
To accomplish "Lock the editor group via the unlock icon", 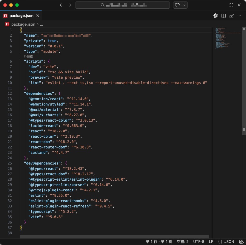I will [x=231, y=15].
